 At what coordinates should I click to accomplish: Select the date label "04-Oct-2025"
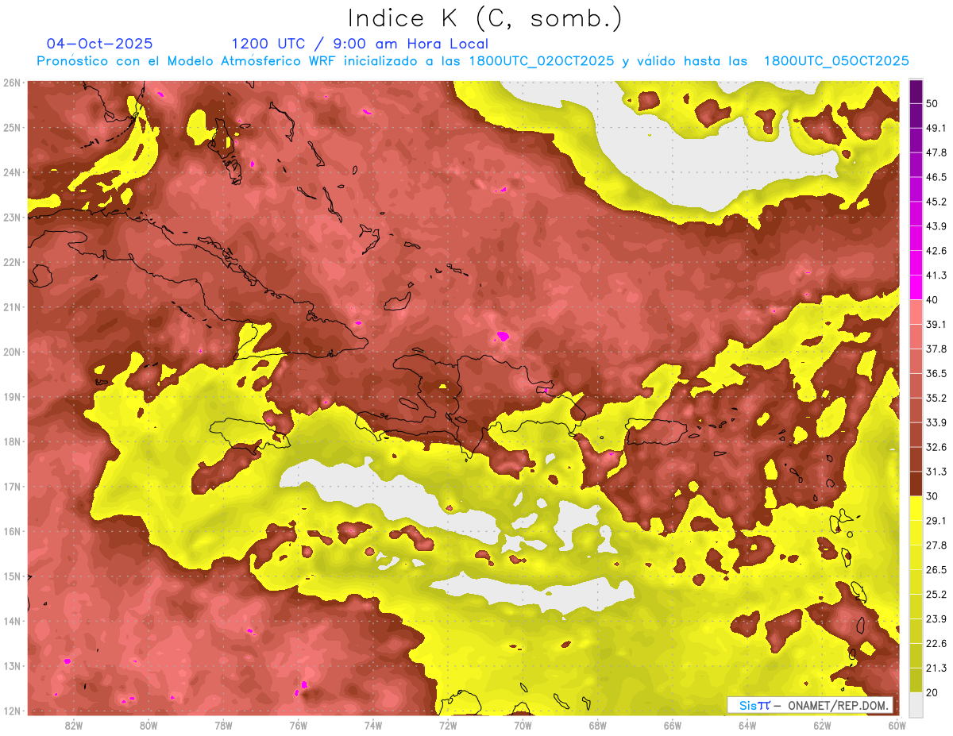(x=99, y=44)
